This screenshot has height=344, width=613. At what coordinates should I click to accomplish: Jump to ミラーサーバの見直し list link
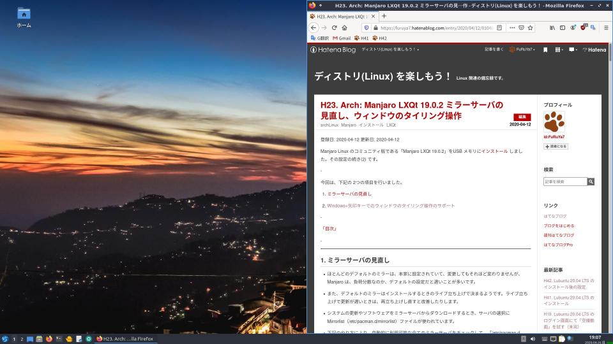pyautogui.click(x=349, y=194)
